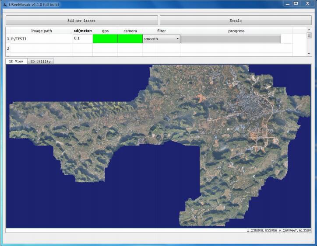Screen dimensions: 317x246
Task: Select the image path column header
Action: click(42, 31)
